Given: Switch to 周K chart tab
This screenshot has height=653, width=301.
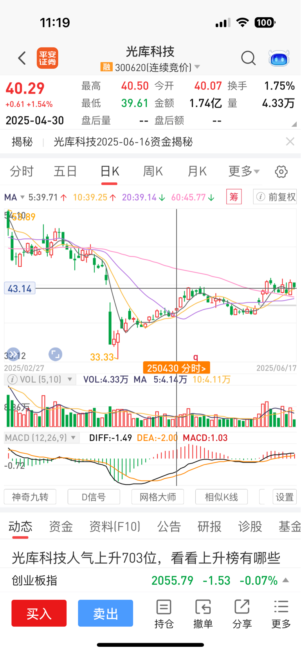Looking at the screenshot, I should (x=153, y=171).
